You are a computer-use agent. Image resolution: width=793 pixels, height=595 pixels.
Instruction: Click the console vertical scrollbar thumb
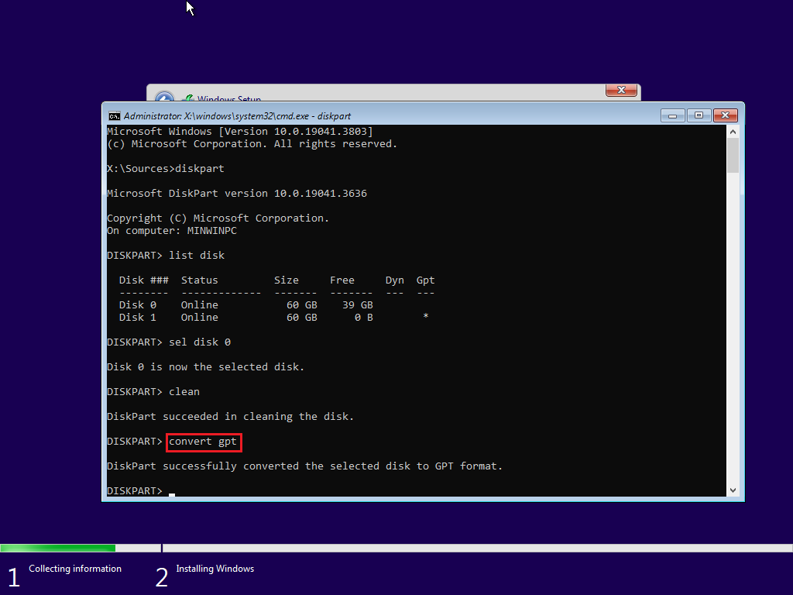click(733, 155)
